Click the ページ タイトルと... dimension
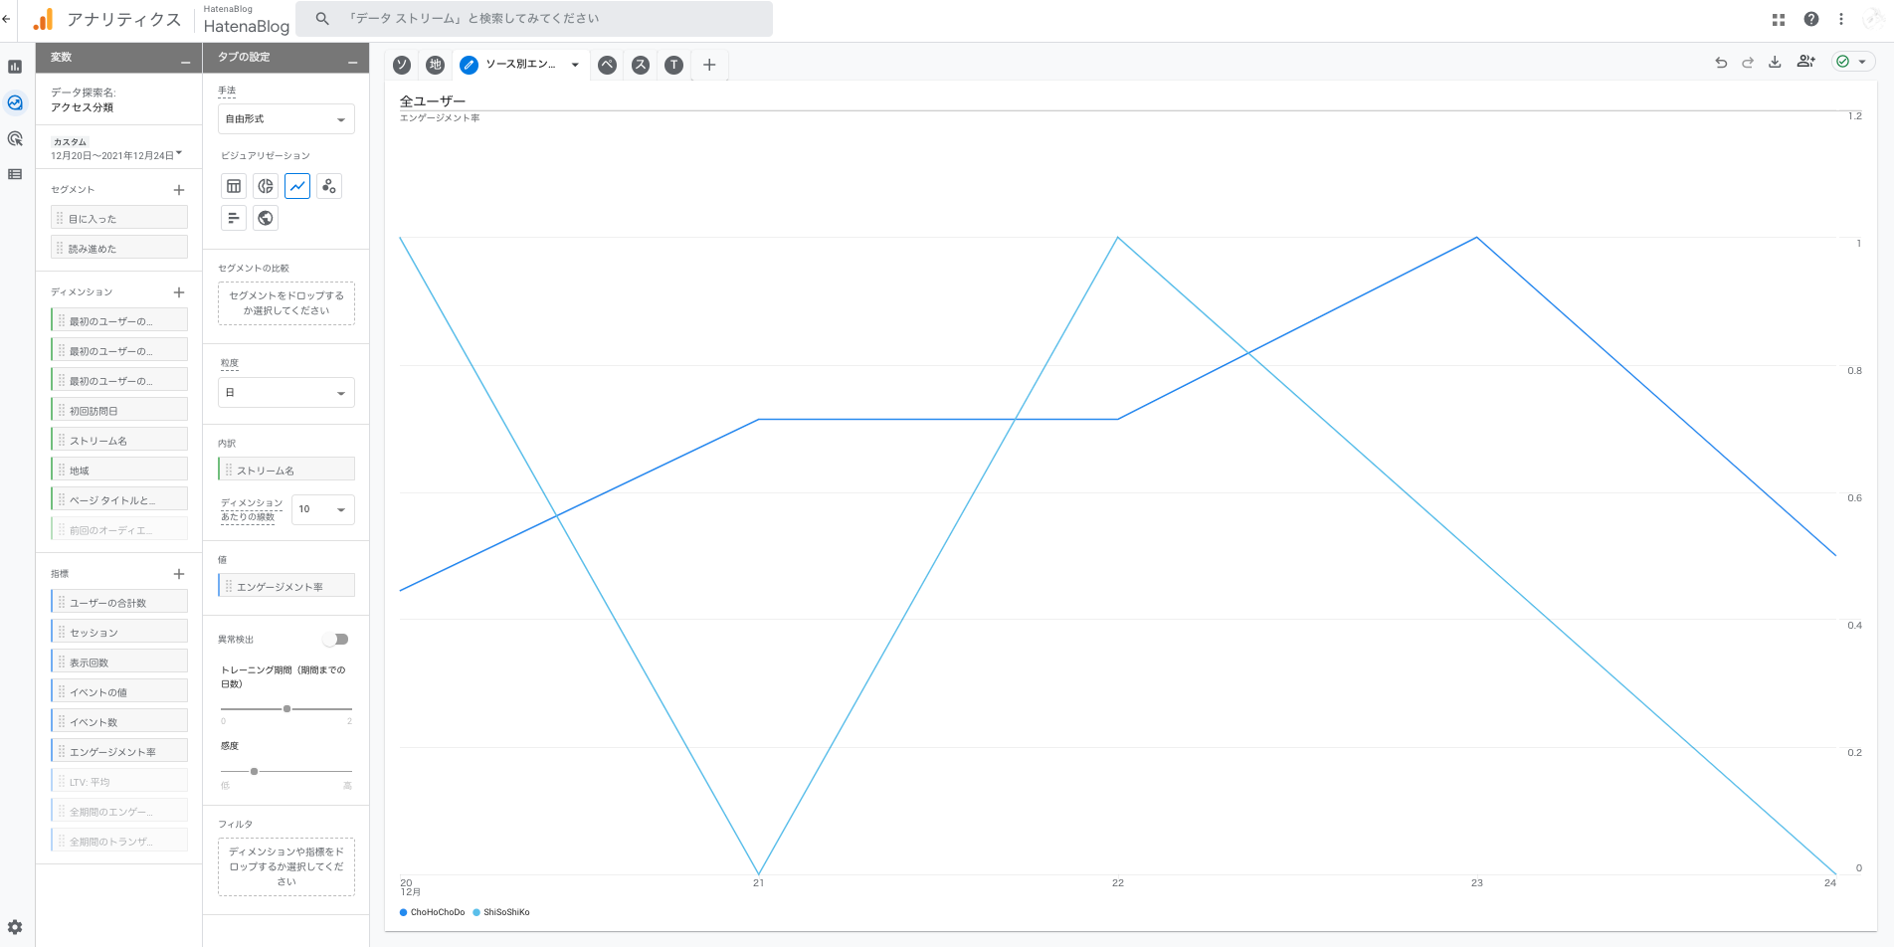Image resolution: width=1894 pixels, height=947 pixels. click(x=119, y=499)
